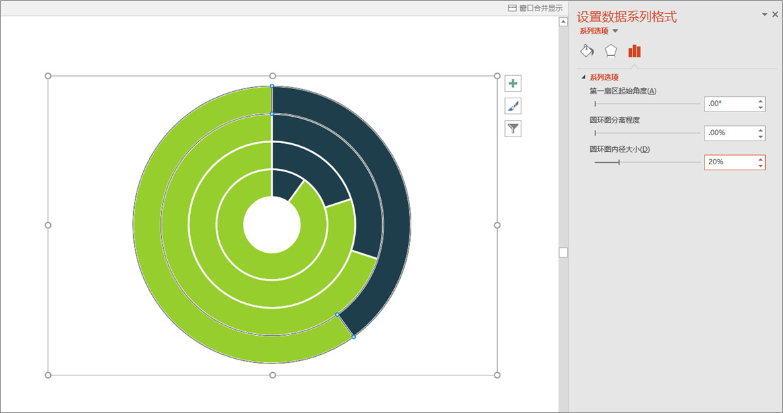This screenshot has width=783, height=413.
Task: Focus the doughnut explosion percentage field
Action: pyautogui.click(x=730, y=133)
